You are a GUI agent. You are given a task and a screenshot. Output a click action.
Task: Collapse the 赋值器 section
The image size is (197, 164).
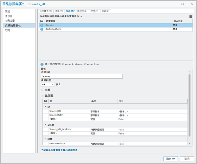[42, 96]
